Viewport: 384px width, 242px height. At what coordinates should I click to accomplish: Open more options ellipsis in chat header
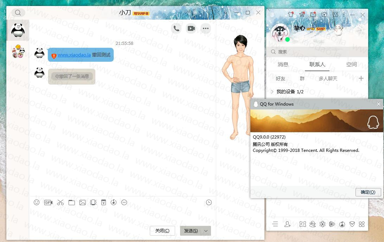[206, 28]
